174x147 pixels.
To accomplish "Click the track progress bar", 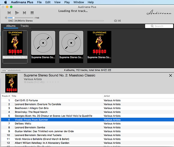I will pyautogui.click(x=86, y=21).
